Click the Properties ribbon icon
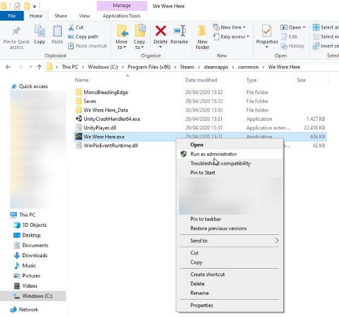Viewport: 339px width, 317px height. tap(267, 31)
